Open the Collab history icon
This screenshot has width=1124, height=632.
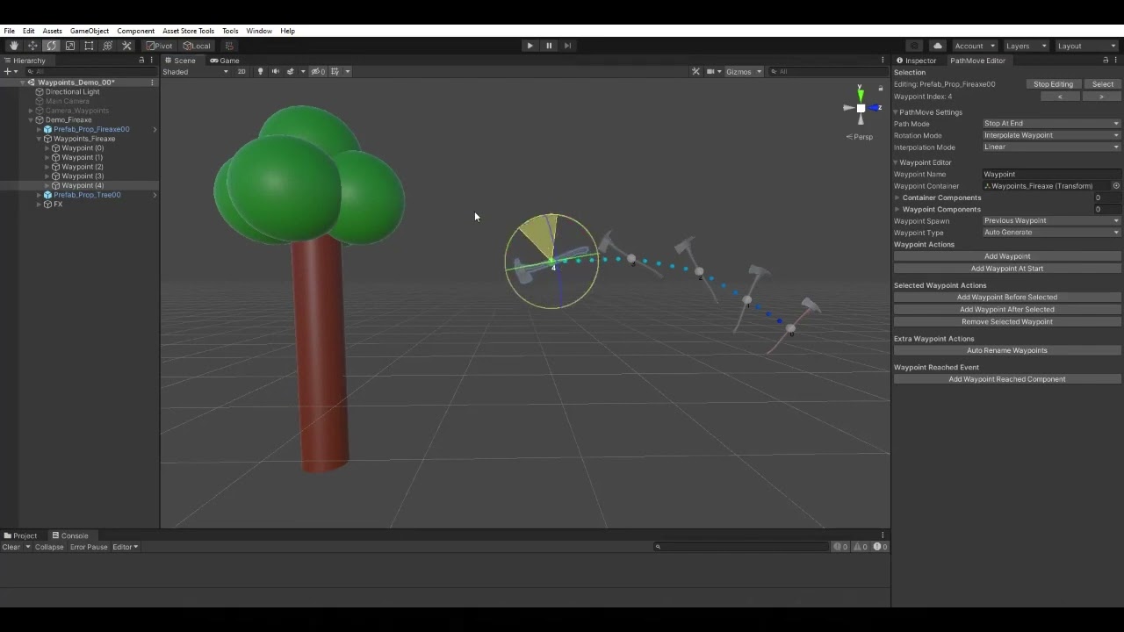[x=915, y=46]
